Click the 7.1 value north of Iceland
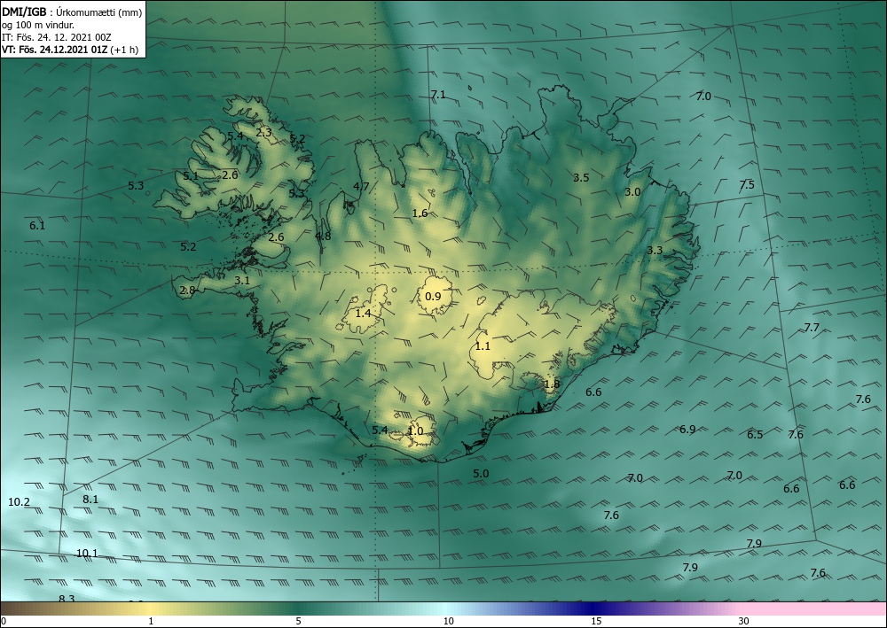This screenshot has width=887, height=628. click(438, 95)
